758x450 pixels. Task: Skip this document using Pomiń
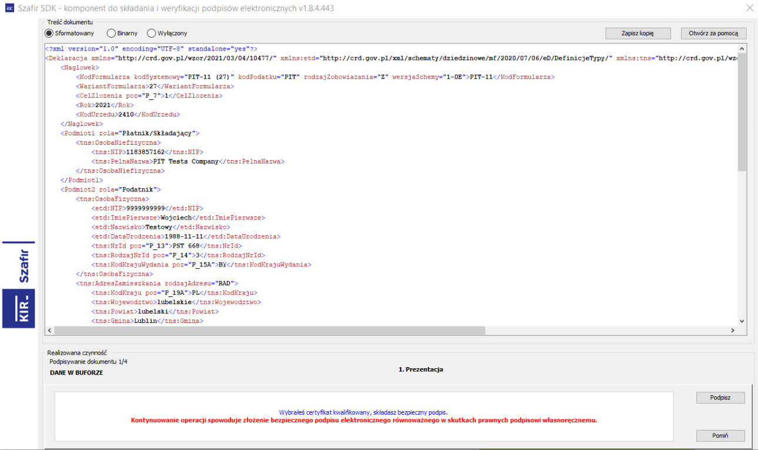tap(720, 436)
